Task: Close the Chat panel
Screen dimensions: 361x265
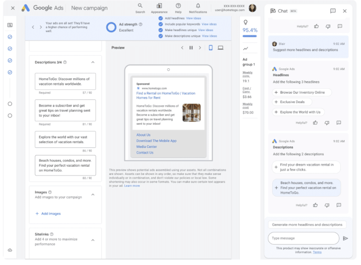Action: (345, 11)
